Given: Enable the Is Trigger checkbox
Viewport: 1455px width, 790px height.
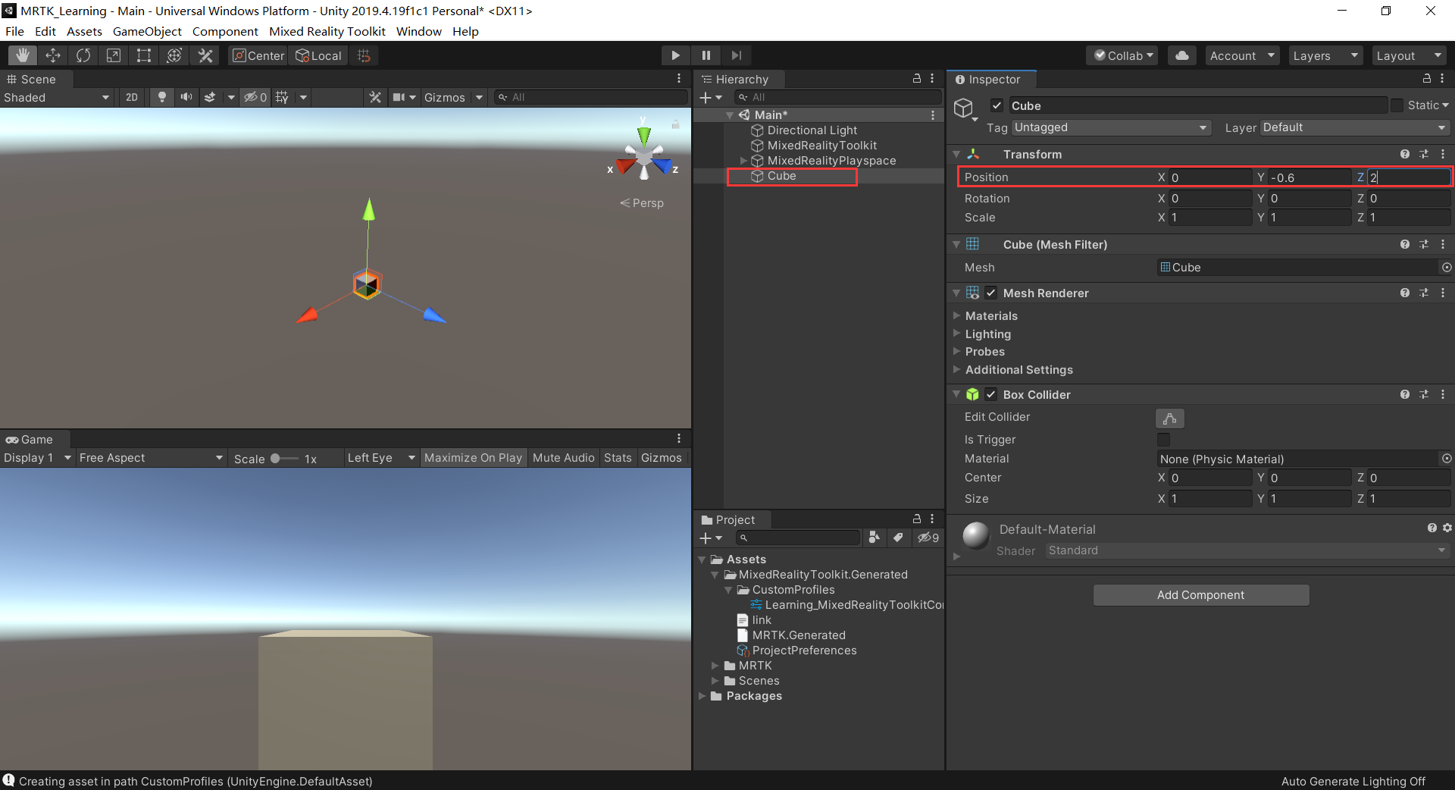Looking at the screenshot, I should (1163, 440).
